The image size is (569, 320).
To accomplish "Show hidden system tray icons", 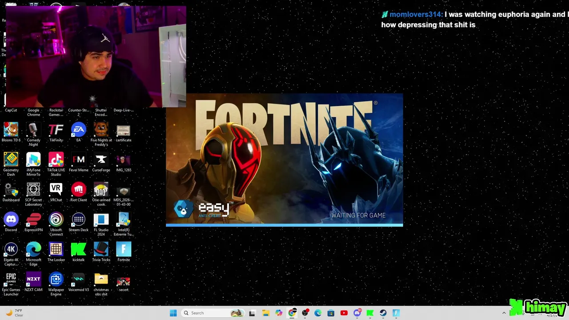I will click(x=504, y=313).
